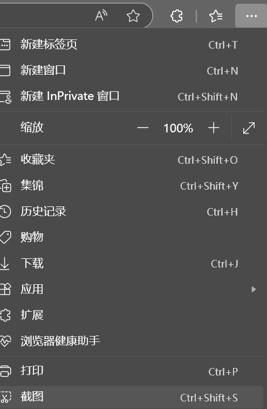The image size is (267, 409).
Task: Open the Extensions puzzle icon in toolbar
Action: tap(176, 16)
